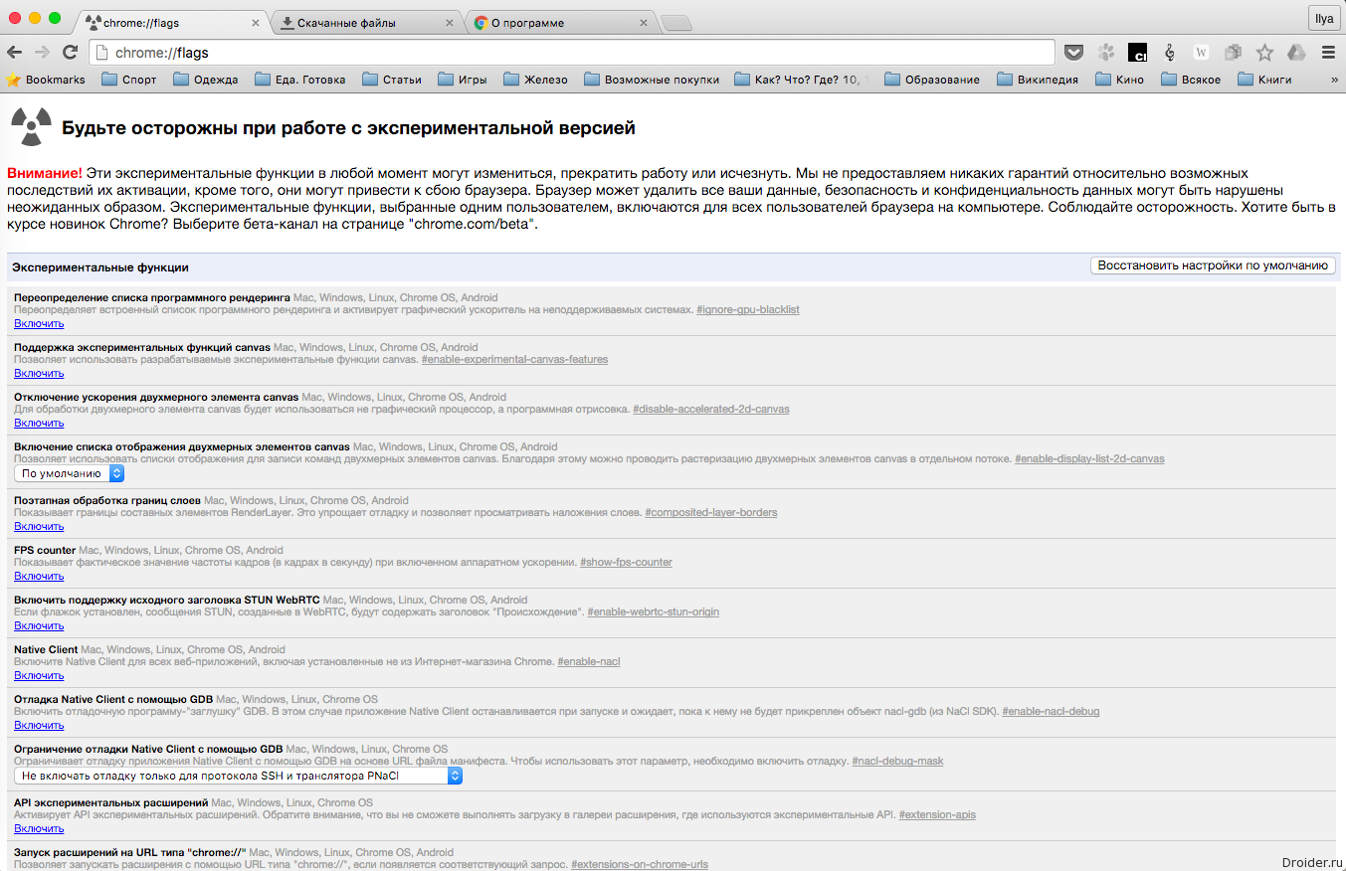Open the Native Client GDB debug mask dropdown

coord(239,776)
